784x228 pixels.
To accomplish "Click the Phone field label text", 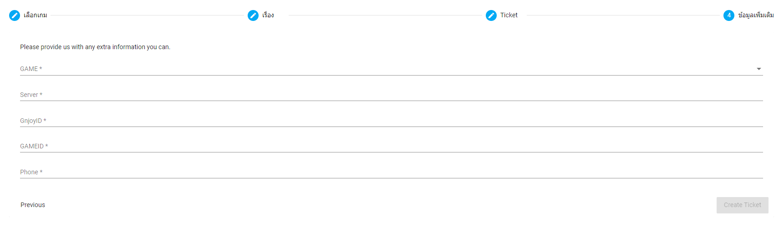I will coord(31,172).
